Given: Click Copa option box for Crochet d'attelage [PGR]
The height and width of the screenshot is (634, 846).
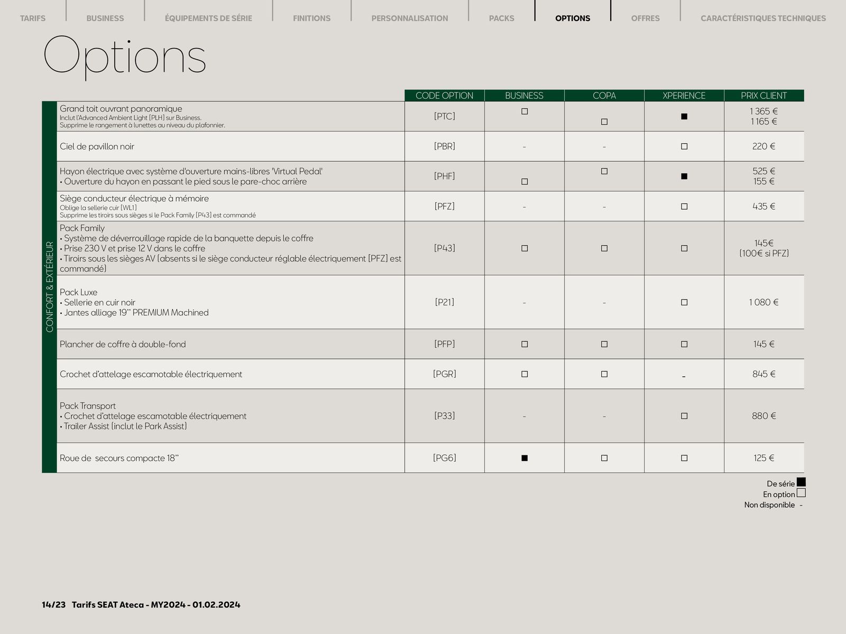Looking at the screenshot, I should [x=604, y=374].
